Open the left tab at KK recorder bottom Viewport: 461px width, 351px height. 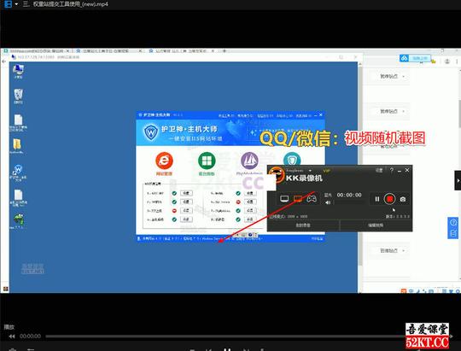[303, 225]
